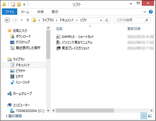The height and width of the screenshot is (121, 156).
Task: Select お気に入り in the navigation pane
Action: (x=20, y=30)
